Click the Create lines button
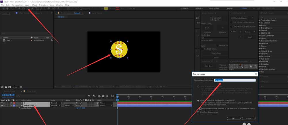 (216, 53)
